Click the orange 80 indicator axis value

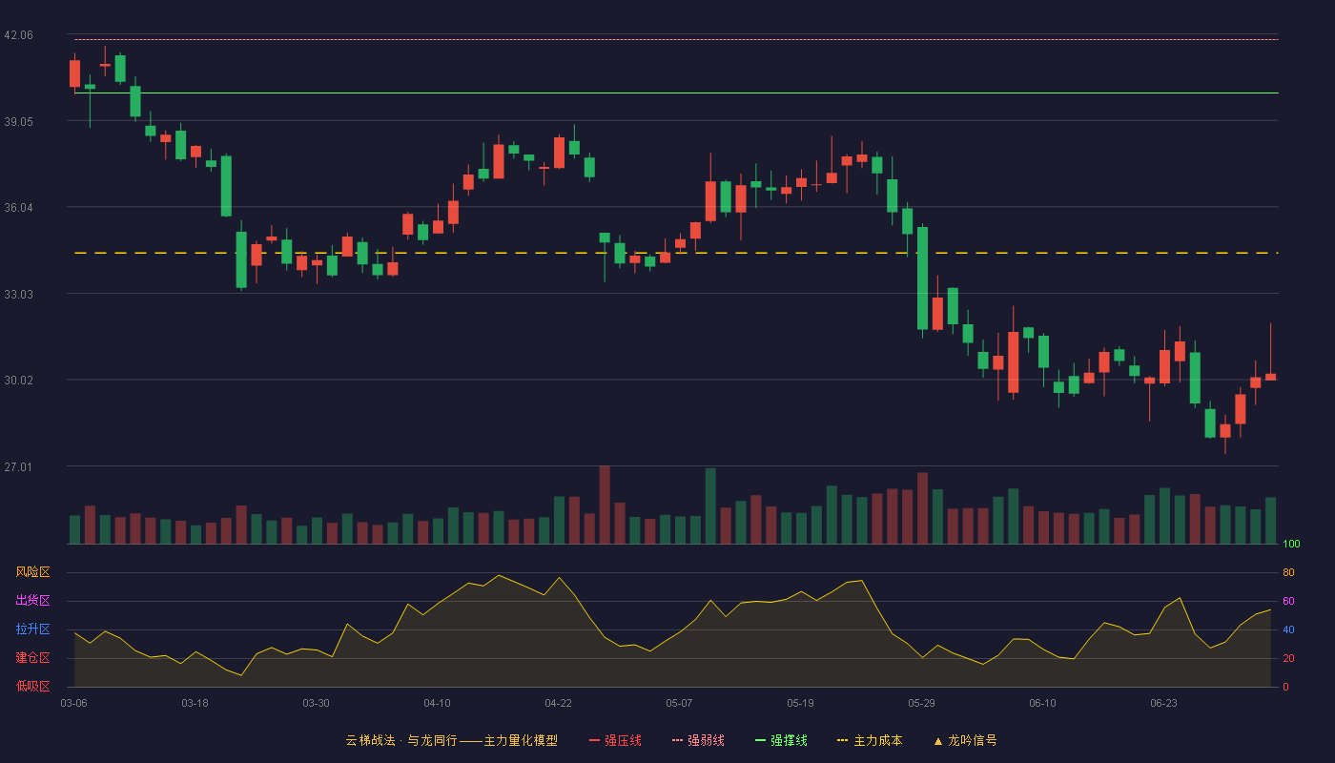(x=1288, y=573)
